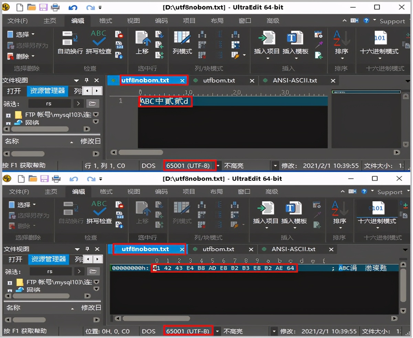Toggle 自动换行 word wrap in text-view window

tap(70, 43)
